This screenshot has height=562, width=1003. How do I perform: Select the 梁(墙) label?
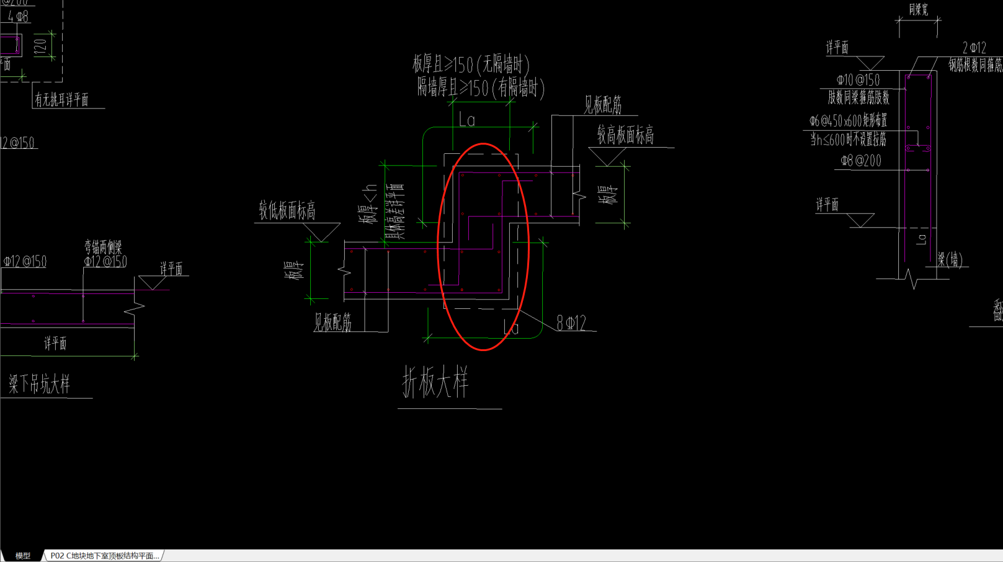point(950,259)
